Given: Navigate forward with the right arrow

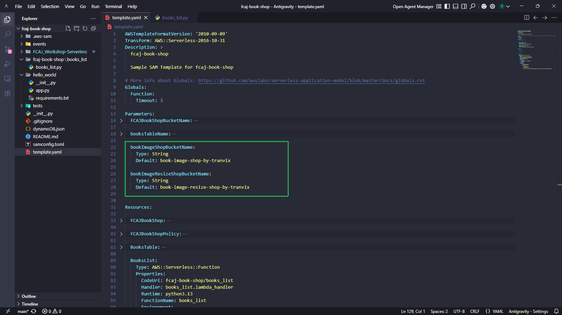Looking at the screenshot, I should pyautogui.click(x=545, y=18).
